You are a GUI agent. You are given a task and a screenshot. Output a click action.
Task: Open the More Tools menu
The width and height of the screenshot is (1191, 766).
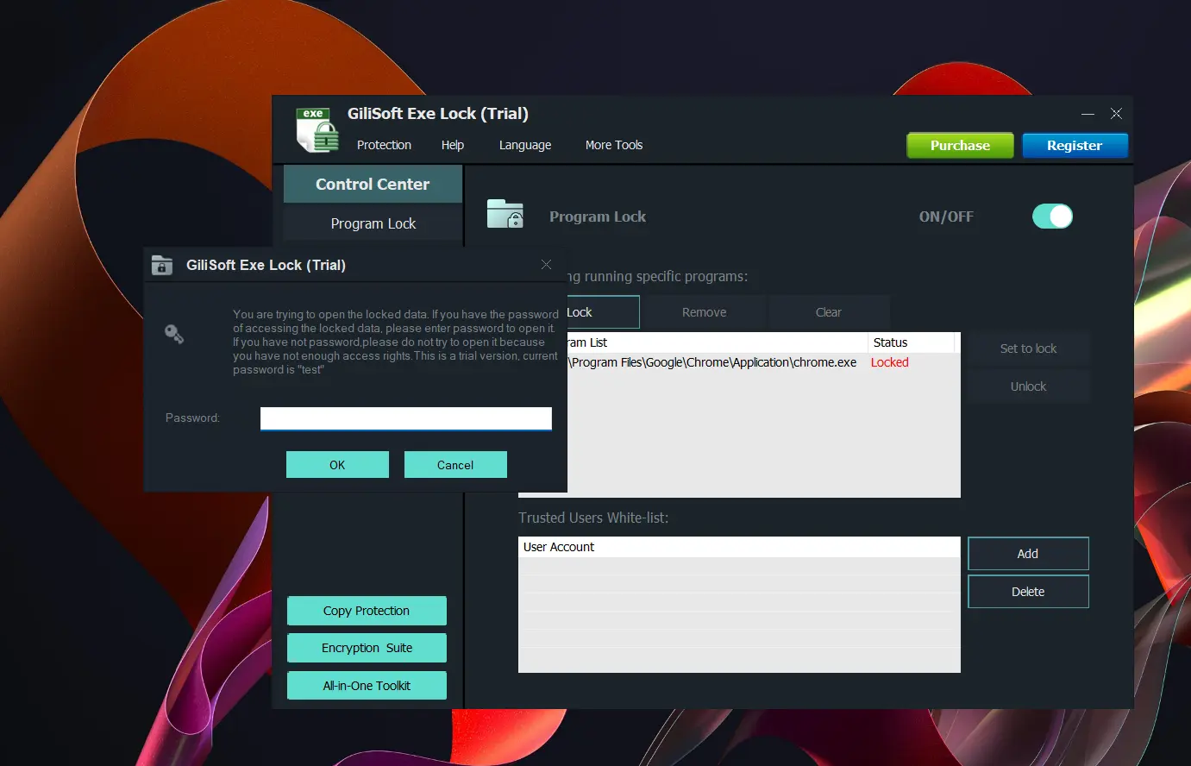(614, 145)
